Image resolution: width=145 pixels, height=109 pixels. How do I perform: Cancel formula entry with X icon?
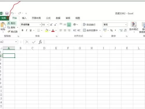pyautogui.click(x=27, y=42)
